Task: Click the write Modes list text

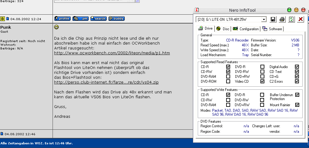Action: pos(255,112)
